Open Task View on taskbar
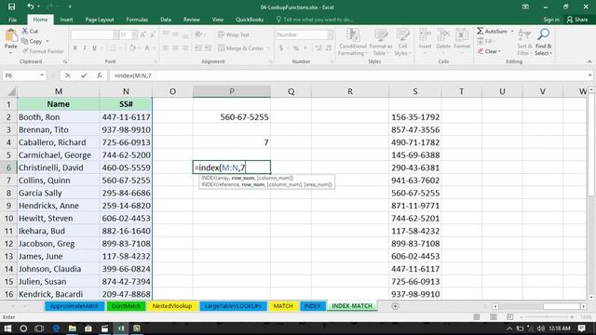596x335 pixels. pos(39,328)
